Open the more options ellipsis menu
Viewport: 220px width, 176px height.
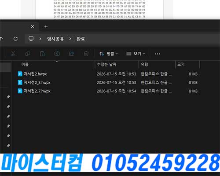[x=158, y=54]
